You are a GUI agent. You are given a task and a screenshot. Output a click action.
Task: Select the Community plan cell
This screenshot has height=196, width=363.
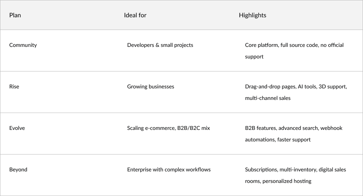pos(23,45)
